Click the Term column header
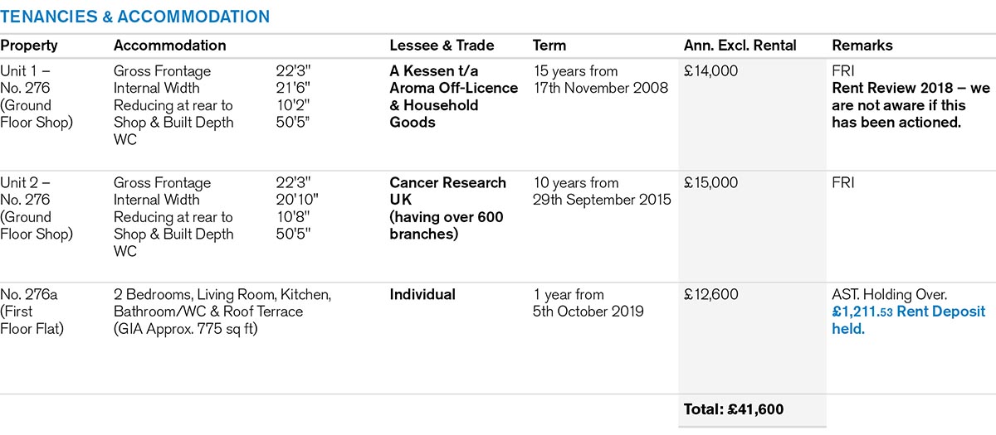Image resolution: width=996 pixels, height=435 pixels. [549, 46]
